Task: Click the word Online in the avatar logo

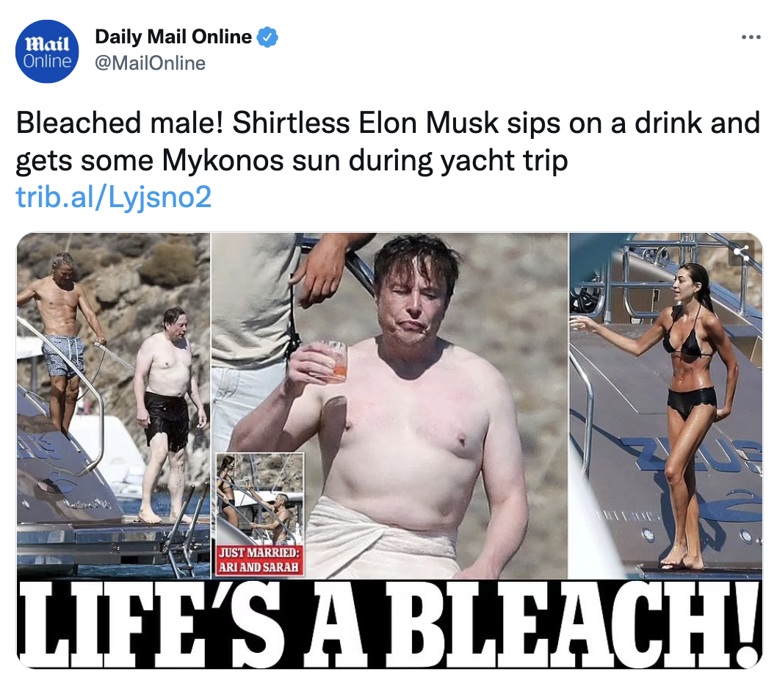Action: point(47,62)
